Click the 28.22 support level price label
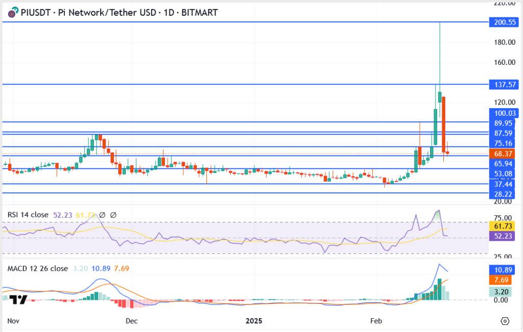This screenshot has height=332, width=523. pyautogui.click(x=504, y=194)
